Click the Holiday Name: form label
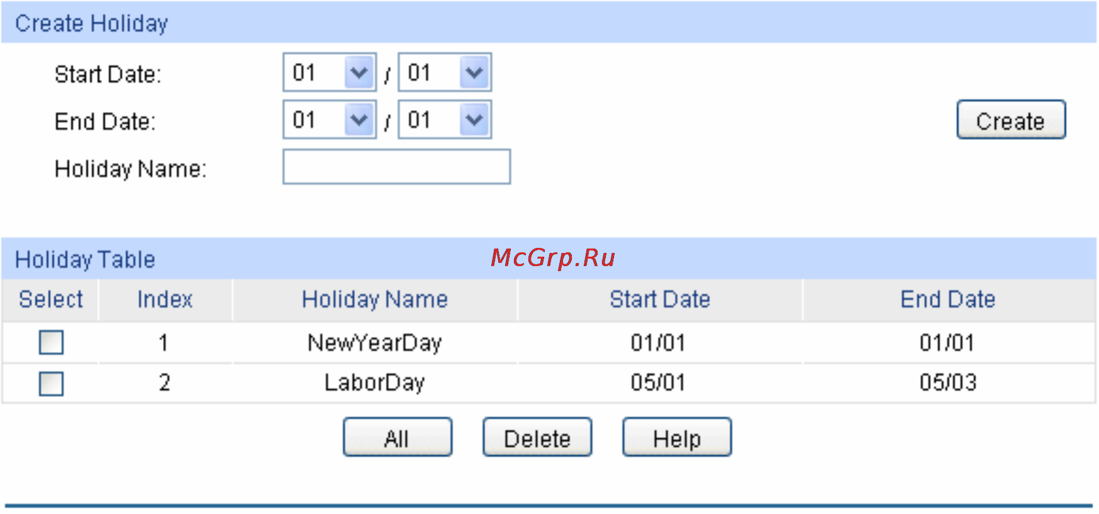This screenshot has width=1099, height=514. point(130,169)
